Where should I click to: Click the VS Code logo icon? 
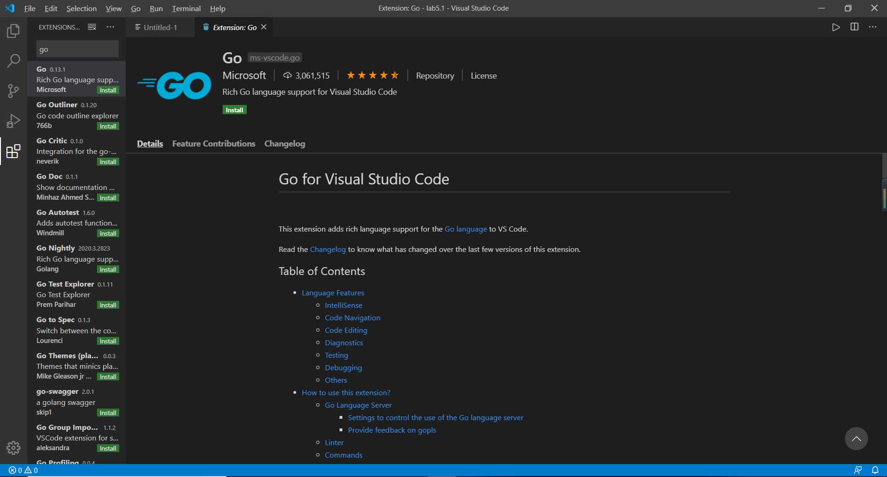coord(10,8)
